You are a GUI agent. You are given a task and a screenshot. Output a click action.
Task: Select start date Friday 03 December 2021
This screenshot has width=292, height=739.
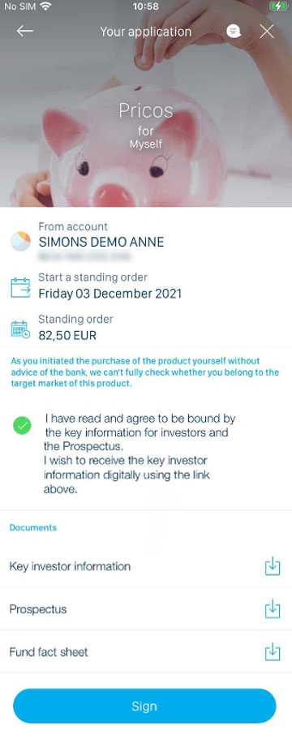pos(109,294)
